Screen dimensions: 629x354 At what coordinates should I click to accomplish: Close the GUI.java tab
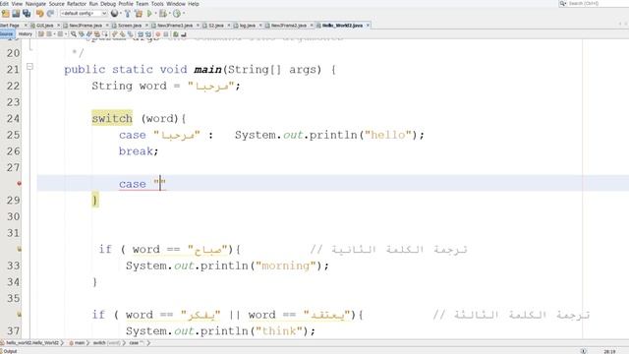click(x=59, y=26)
